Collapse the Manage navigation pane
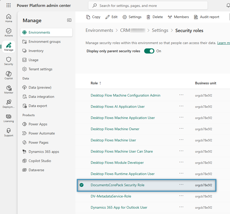 coord(69,20)
